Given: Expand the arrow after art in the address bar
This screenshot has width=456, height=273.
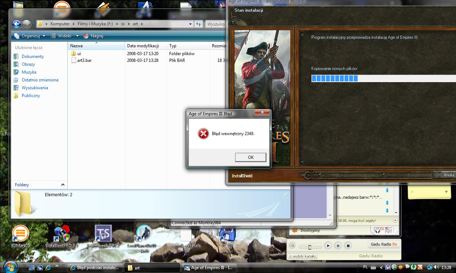Looking at the screenshot, I should click(x=141, y=24).
